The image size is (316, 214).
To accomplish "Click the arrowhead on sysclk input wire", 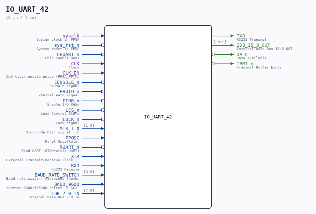I will 103,36.
